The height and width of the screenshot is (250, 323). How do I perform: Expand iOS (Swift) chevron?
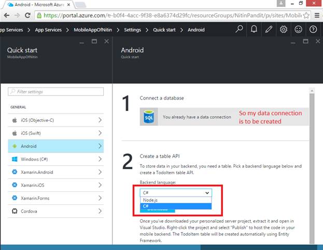pos(100,133)
